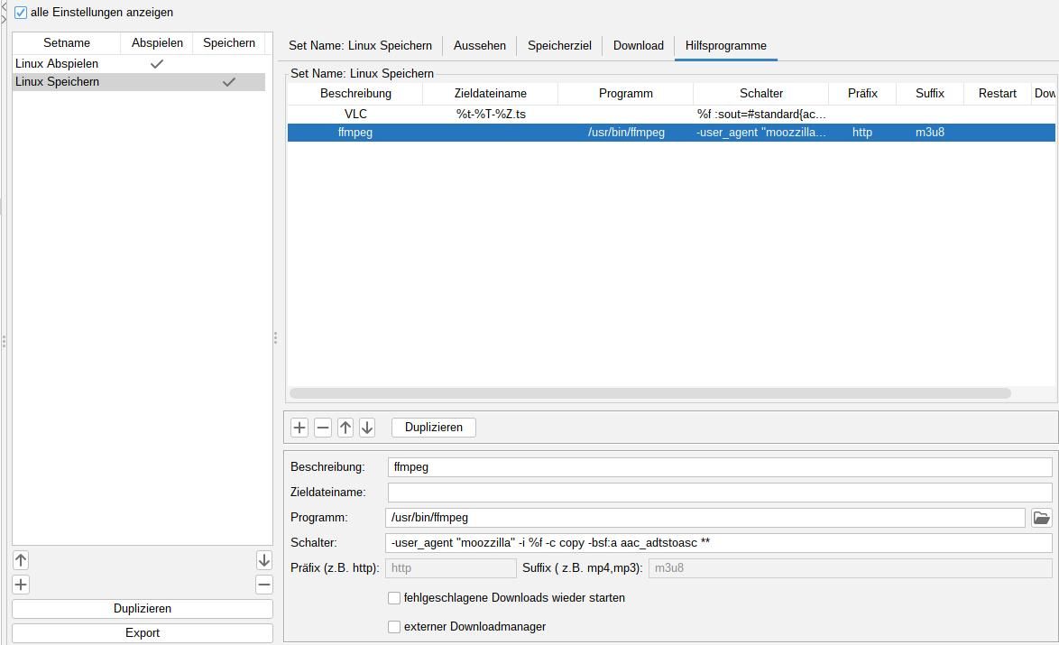Open the Download tab
The width and height of the screenshot is (1059, 645).
(x=638, y=45)
